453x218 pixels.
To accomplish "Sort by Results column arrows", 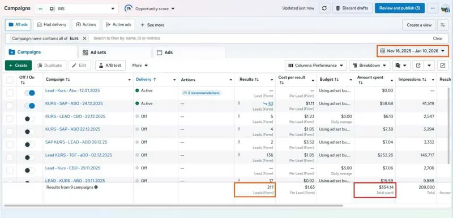I will [257, 80].
